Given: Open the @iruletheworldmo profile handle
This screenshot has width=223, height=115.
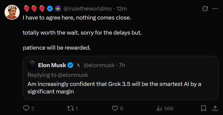Looking at the screenshot, I should pyautogui.click(x=87, y=9).
